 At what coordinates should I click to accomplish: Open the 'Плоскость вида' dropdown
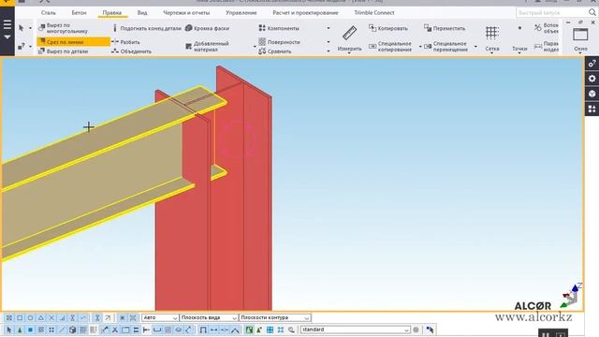(x=209, y=317)
